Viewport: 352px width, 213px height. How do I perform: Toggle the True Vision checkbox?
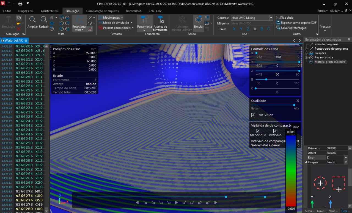click(x=253, y=115)
